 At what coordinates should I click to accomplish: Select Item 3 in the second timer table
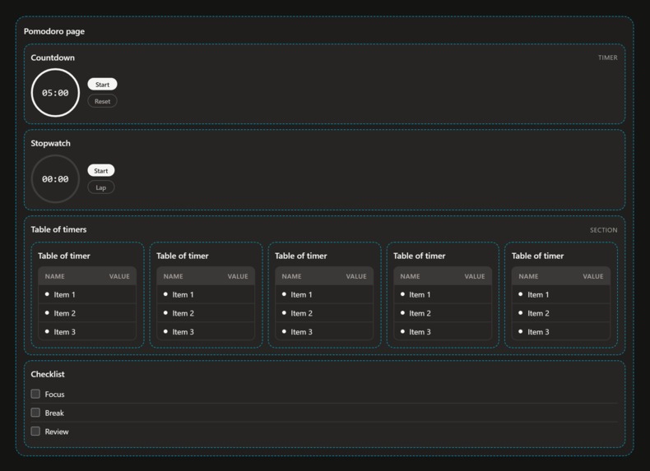click(x=206, y=332)
